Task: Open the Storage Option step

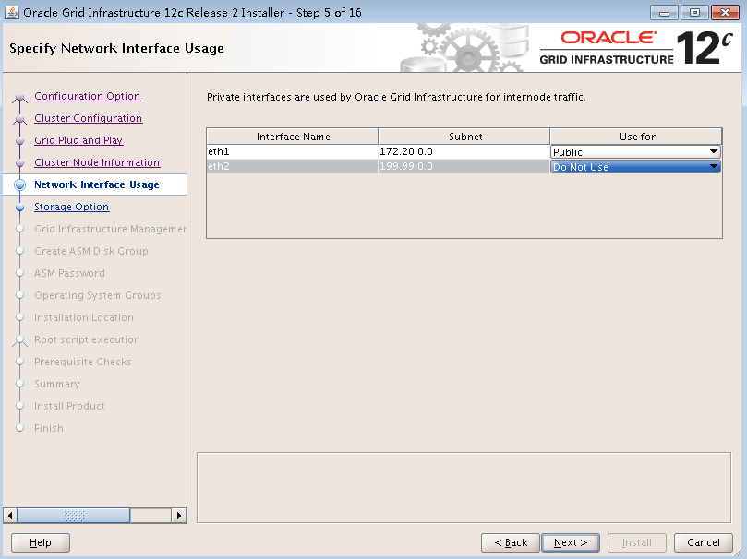Action: pos(71,207)
